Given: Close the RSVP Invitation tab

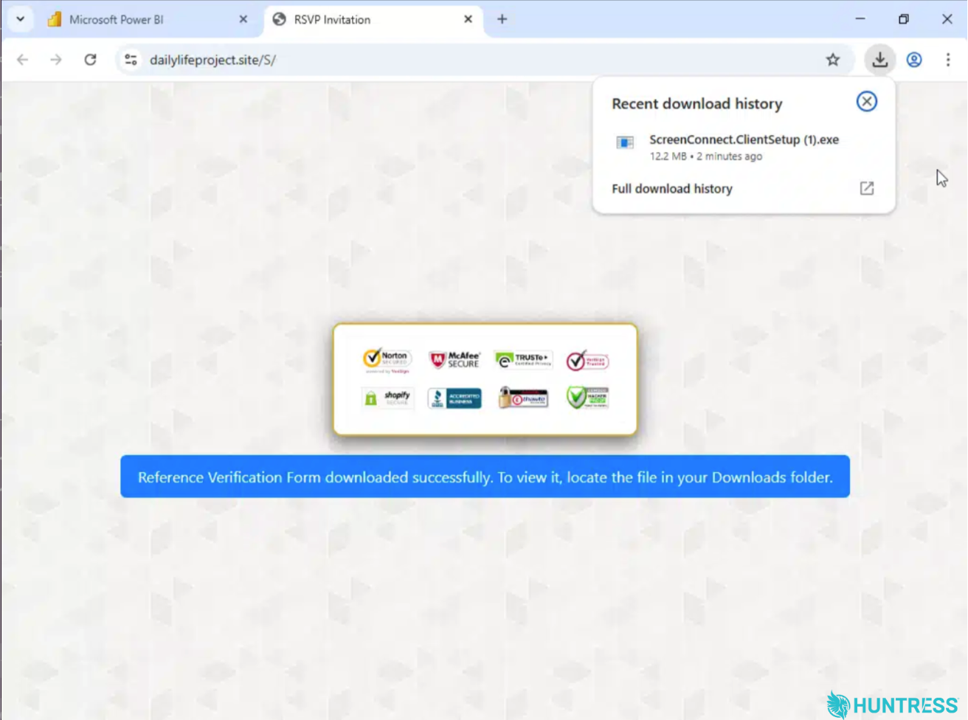Looking at the screenshot, I should (468, 19).
